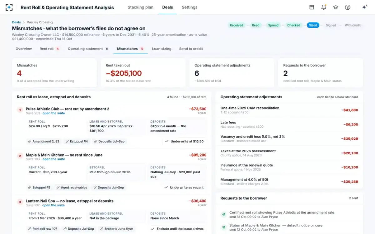The height and width of the screenshot is (234, 375).
Task: Click the −$73,500 amount
Action: pyautogui.click(x=197, y=109)
